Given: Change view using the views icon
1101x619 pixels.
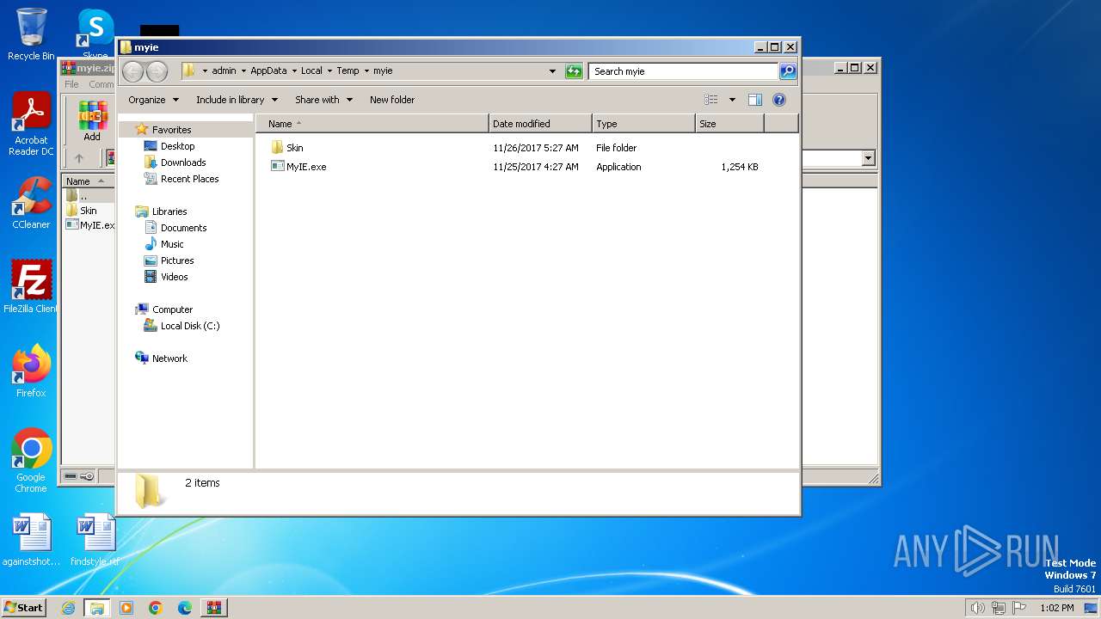Looking at the screenshot, I should coord(710,100).
